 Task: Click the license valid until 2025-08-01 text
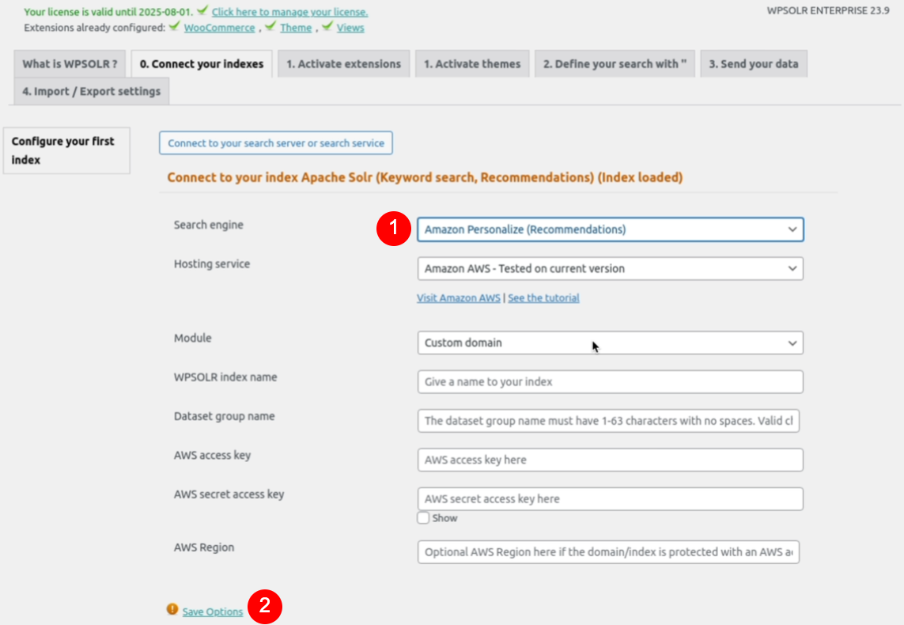click(108, 12)
